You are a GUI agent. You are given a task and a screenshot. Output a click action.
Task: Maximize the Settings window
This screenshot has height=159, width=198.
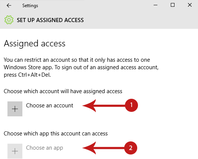coord(173,5)
